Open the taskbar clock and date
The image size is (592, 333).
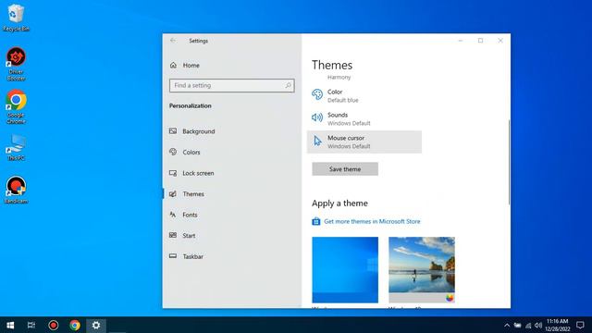click(x=557, y=325)
